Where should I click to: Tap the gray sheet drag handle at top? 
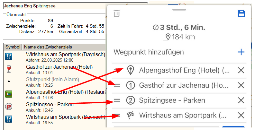(x=179, y=10)
